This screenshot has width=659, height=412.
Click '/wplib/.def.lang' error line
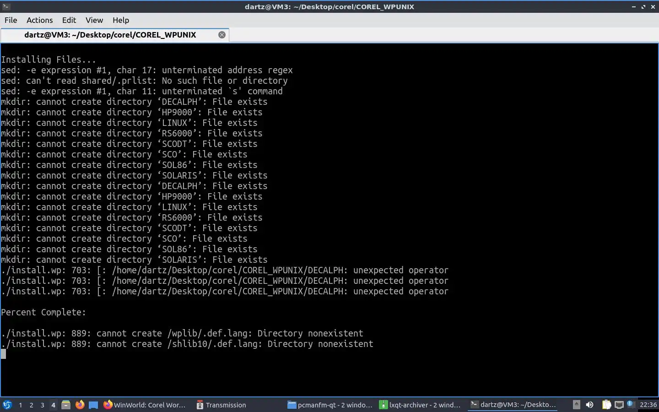point(182,333)
